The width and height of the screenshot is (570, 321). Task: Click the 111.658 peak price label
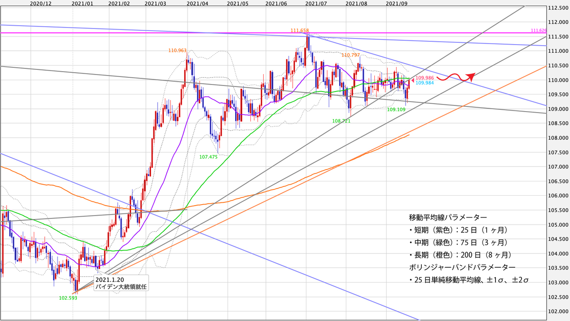click(x=300, y=30)
